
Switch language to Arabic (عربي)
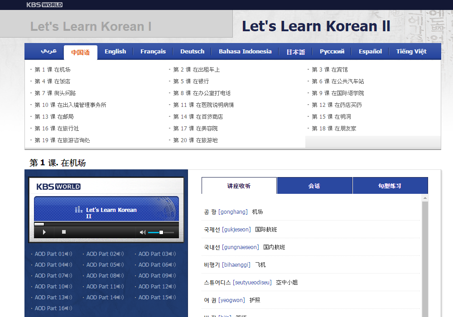[48, 51]
